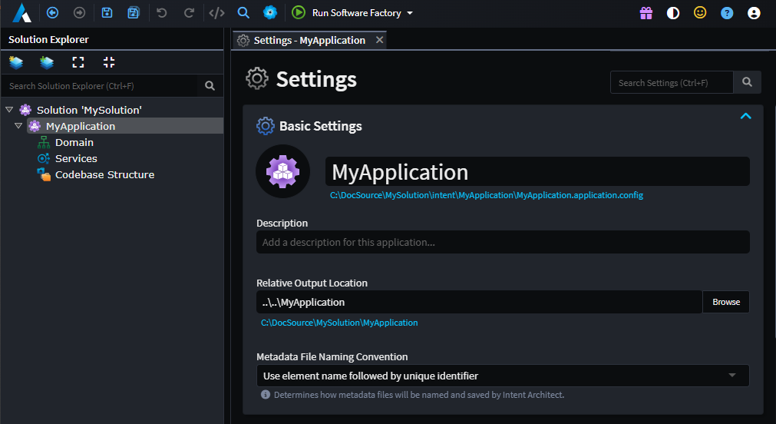Screen dimensions: 776x424
Task: Open the C:\DocSource\MySolution\MyApplication link
Action: point(339,323)
